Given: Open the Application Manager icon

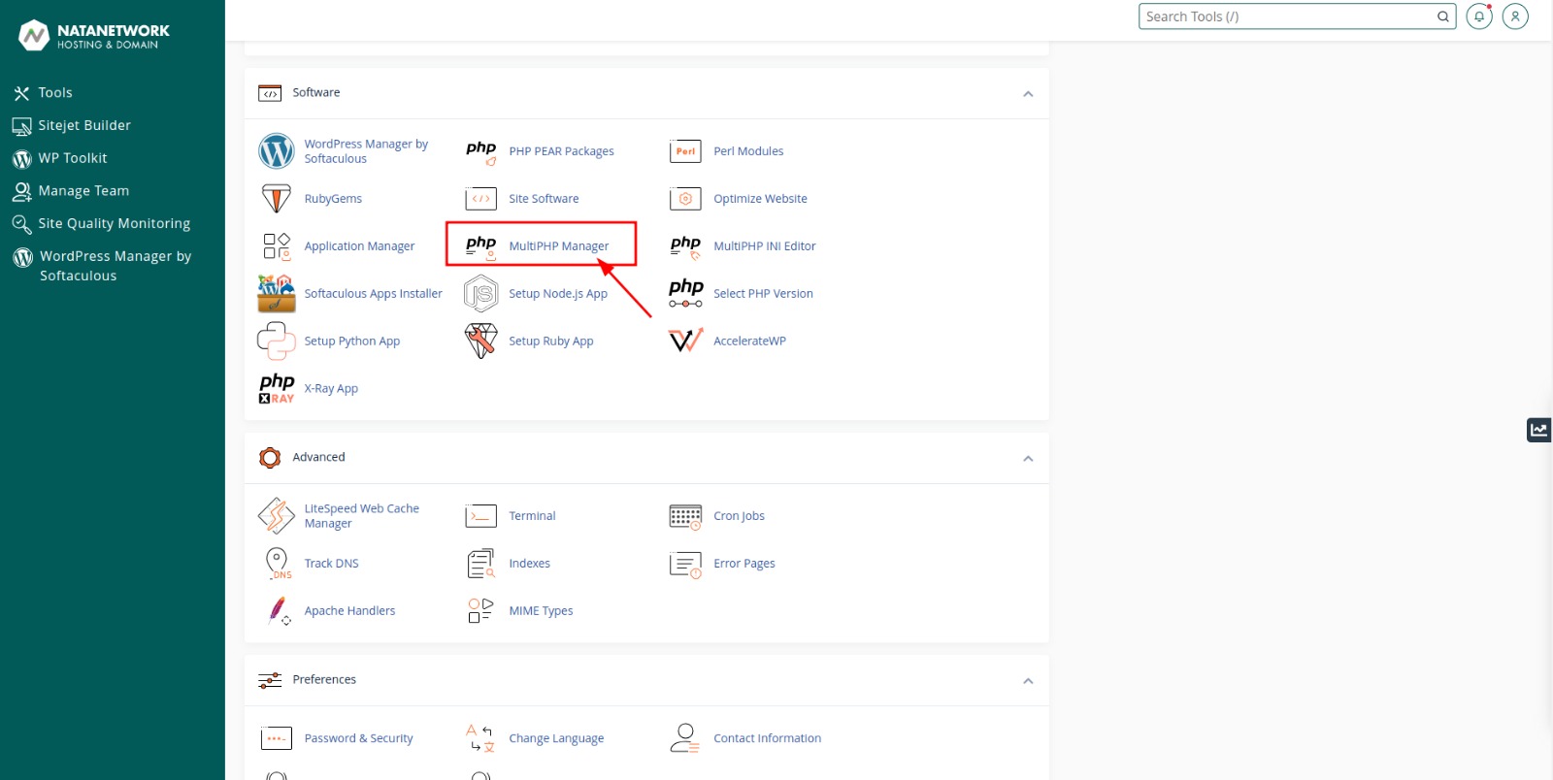Looking at the screenshot, I should click(x=277, y=246).
